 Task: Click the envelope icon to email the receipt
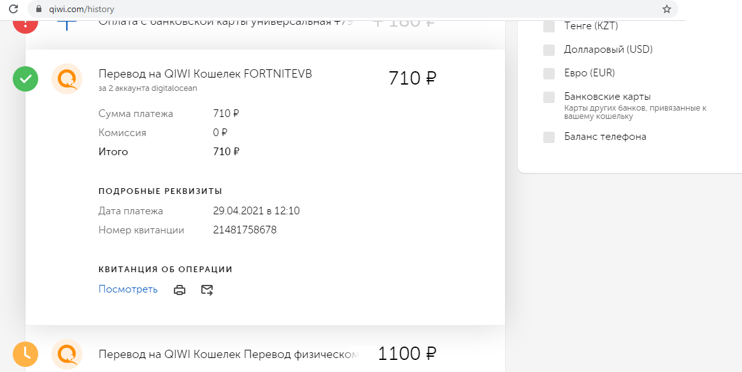[x=206, y=289]
